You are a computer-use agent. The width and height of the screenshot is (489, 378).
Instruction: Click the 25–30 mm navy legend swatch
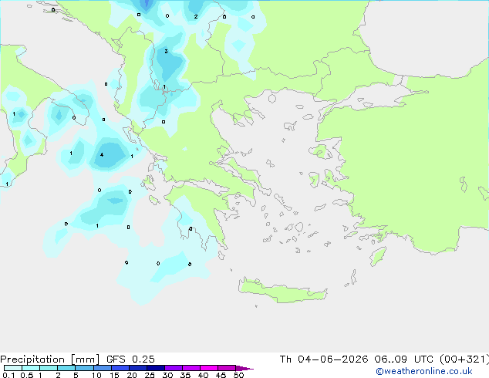156,368
